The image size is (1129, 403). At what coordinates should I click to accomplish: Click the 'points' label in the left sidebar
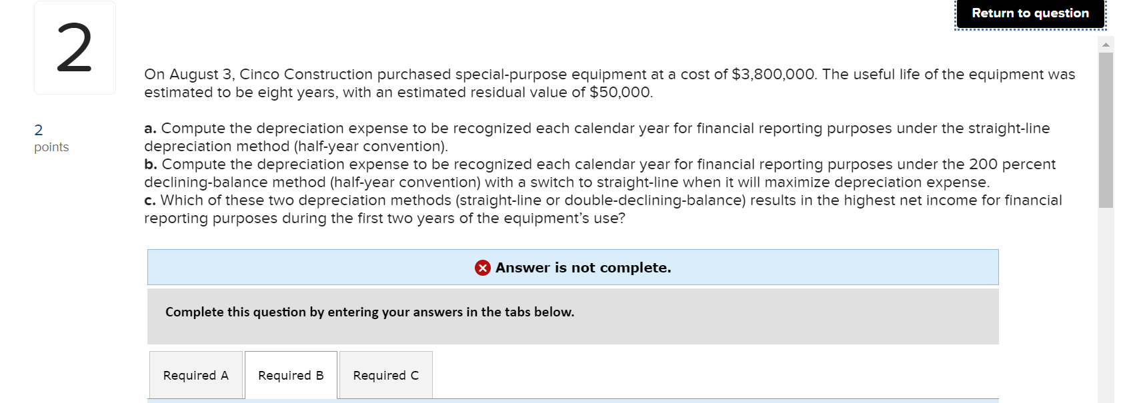click(x=51, y=147)
